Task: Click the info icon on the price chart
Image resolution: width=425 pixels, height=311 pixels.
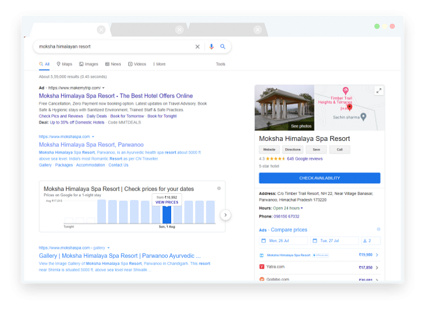Action: click(219, 188)
